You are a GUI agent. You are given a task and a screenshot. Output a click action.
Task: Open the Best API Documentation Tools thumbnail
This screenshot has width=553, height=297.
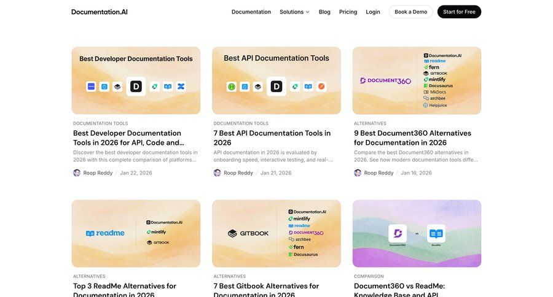click(276, 80)
